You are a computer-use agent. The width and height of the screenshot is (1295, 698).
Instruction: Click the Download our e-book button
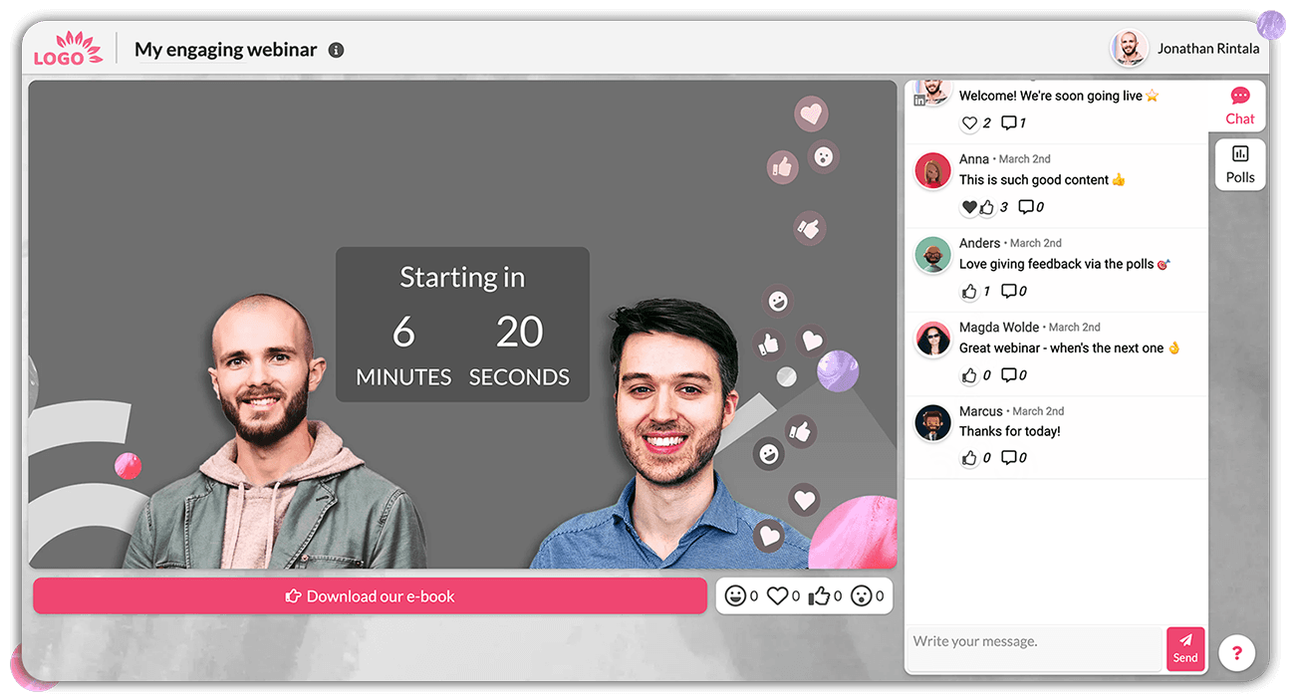pos(370,596)
